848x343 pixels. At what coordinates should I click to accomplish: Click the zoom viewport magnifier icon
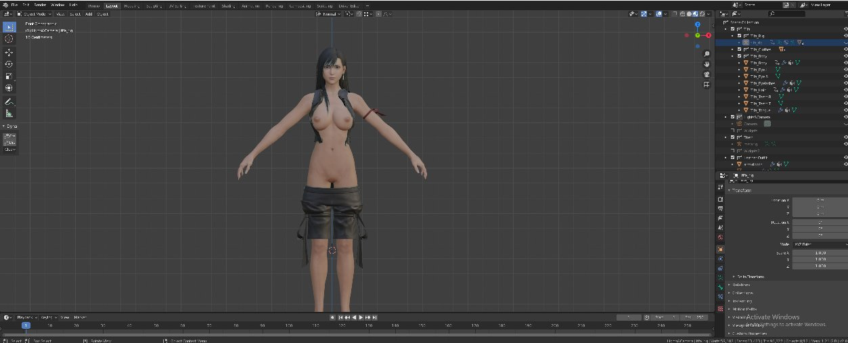point(707,54)
